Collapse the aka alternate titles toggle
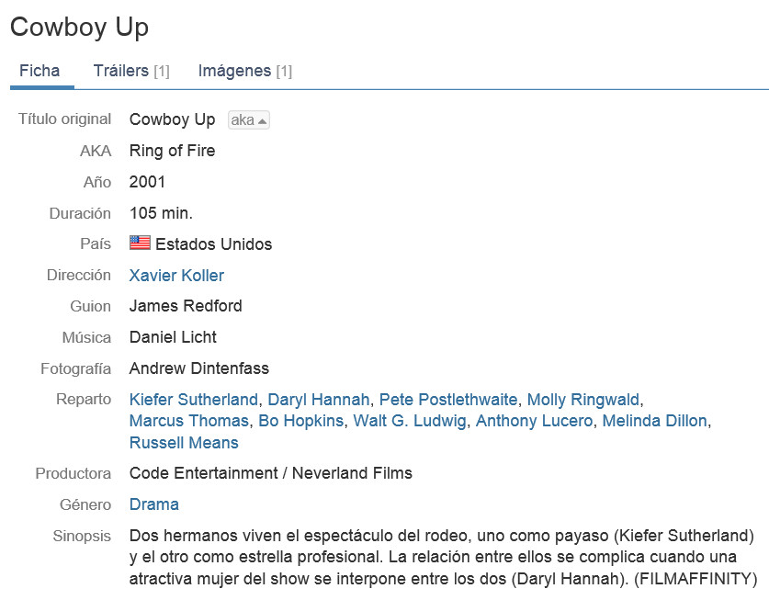The width and height of the screenshot is (769, 600). [x=249, y=120]
